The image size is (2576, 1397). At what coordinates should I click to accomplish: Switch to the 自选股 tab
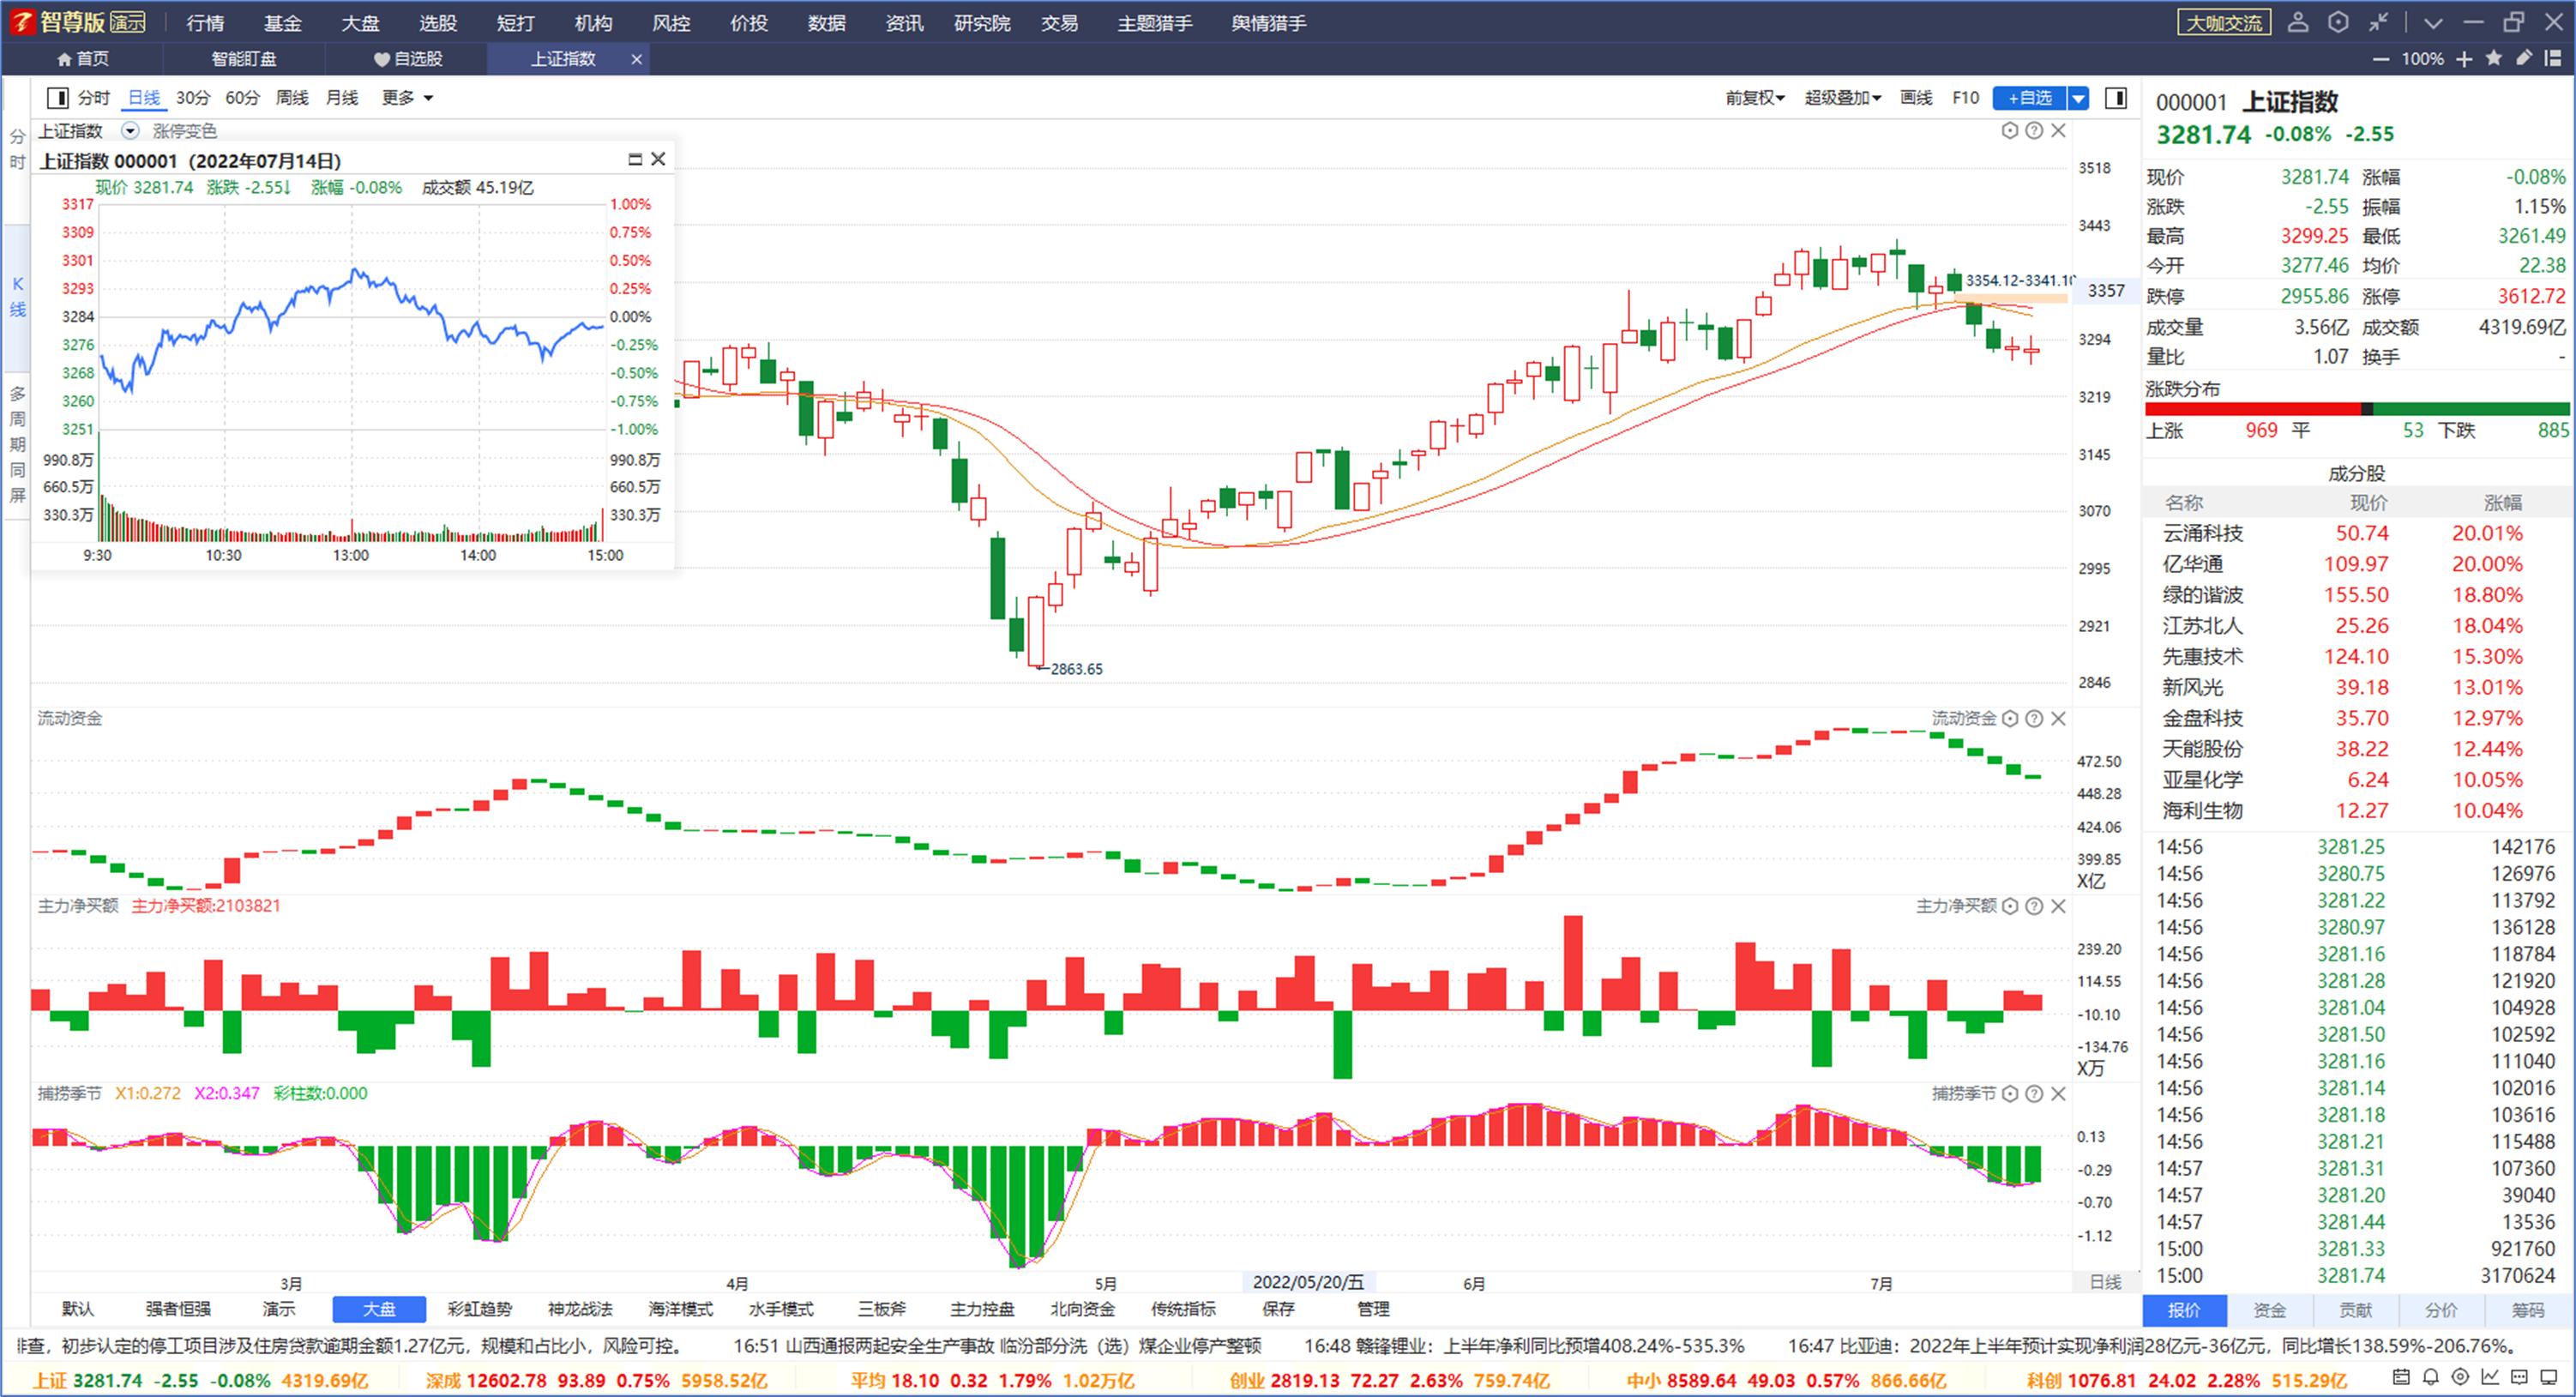pos(408,59)
